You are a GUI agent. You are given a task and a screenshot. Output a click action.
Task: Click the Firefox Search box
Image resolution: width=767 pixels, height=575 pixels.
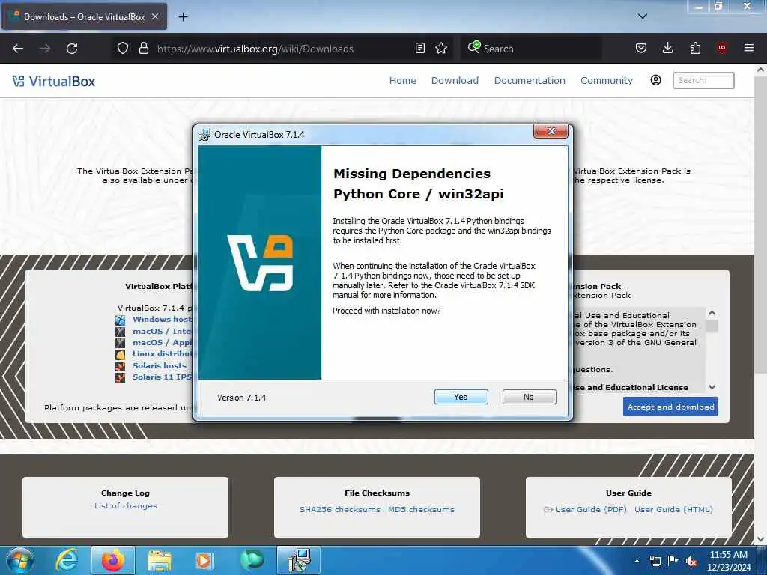[x=531, y=49]
